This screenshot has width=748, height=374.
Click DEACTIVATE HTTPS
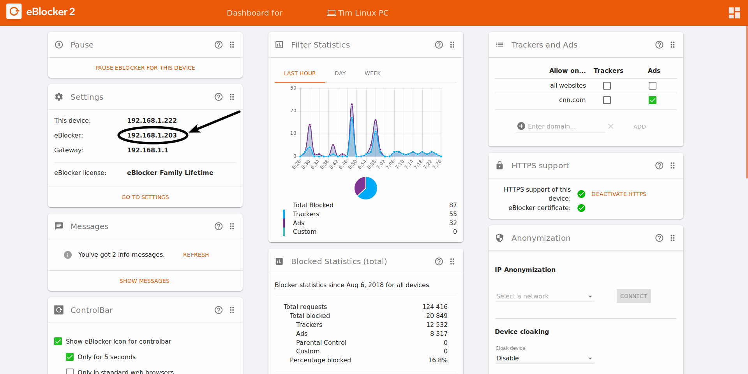(x=619, y=194)
